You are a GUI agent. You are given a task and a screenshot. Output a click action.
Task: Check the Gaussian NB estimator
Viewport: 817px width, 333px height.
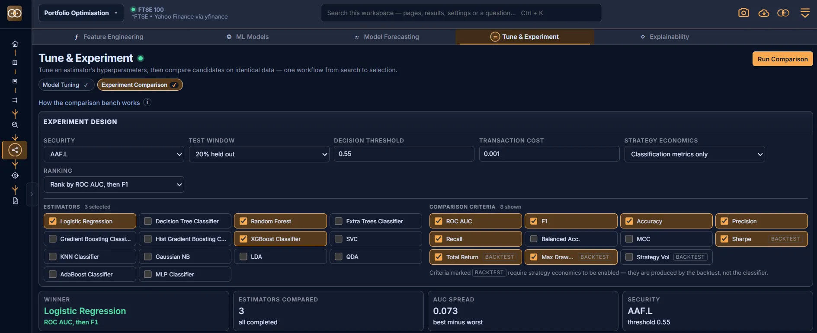(148, 257)
